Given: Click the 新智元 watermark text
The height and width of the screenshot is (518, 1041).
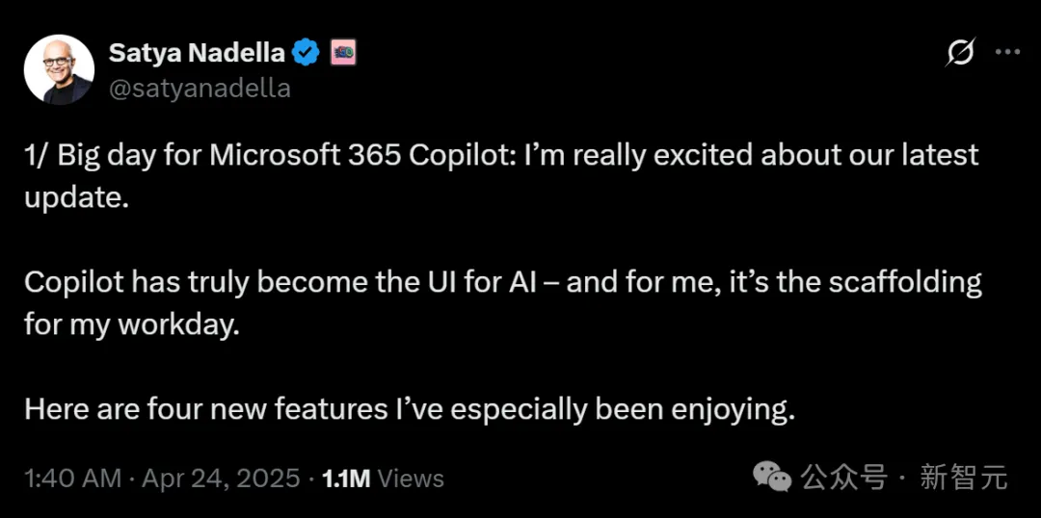Looking at the screenshot, I should coord(963,477).
